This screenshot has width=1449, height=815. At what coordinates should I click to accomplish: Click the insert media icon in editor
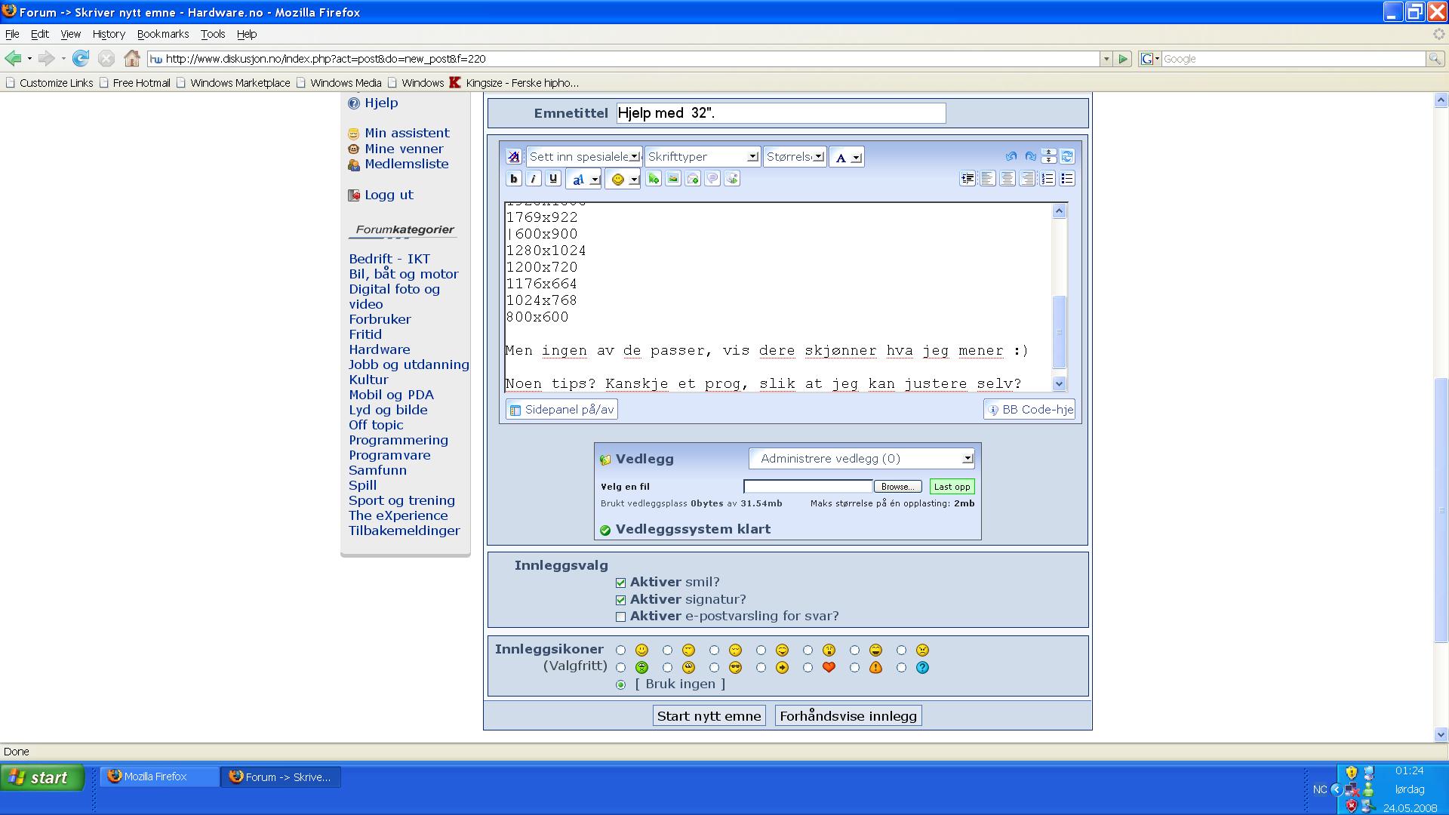(732, 179)
